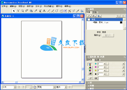Select the 笔触: 基本, 1 pt row
Screen dimensions: 127x90
click(x=105, y=22)
